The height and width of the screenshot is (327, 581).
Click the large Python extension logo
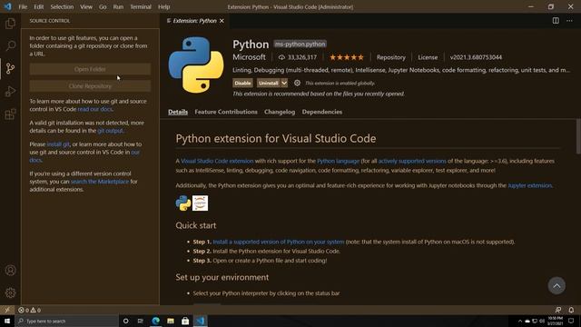[196, 64]
